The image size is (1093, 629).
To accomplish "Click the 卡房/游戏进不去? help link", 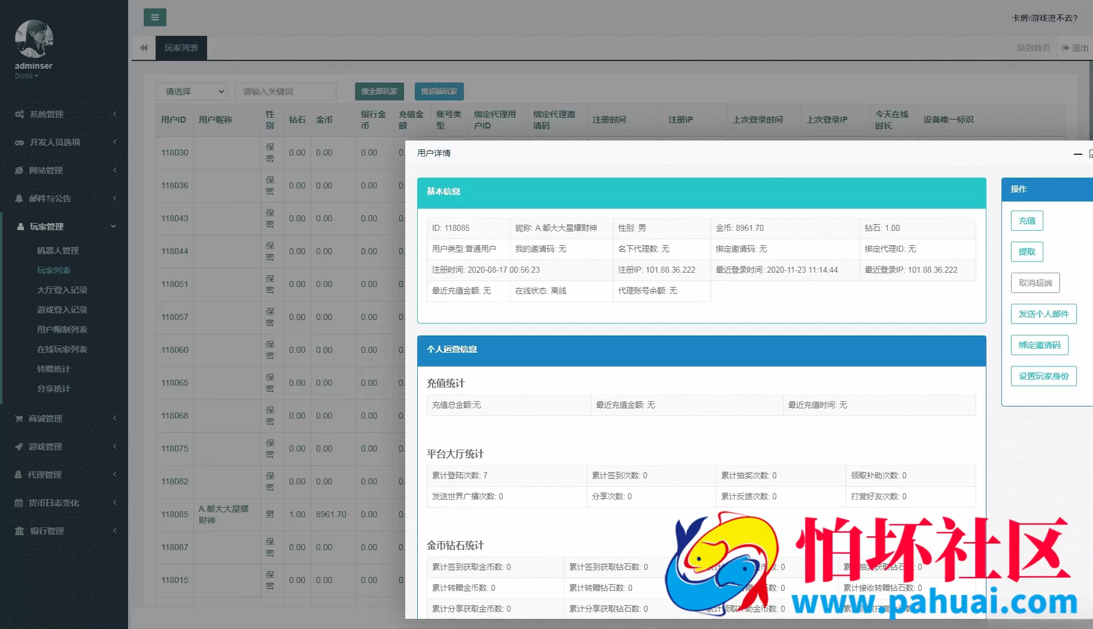I will (1045, 18).
